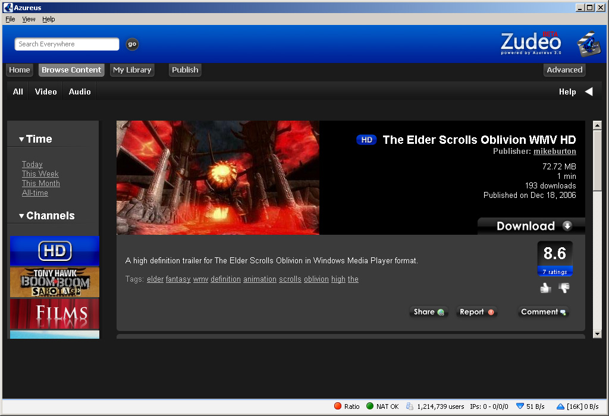This screenshot has height=416, width=609.
Task: Click the content list scroll up arrow
Action: tap(597, 125)
